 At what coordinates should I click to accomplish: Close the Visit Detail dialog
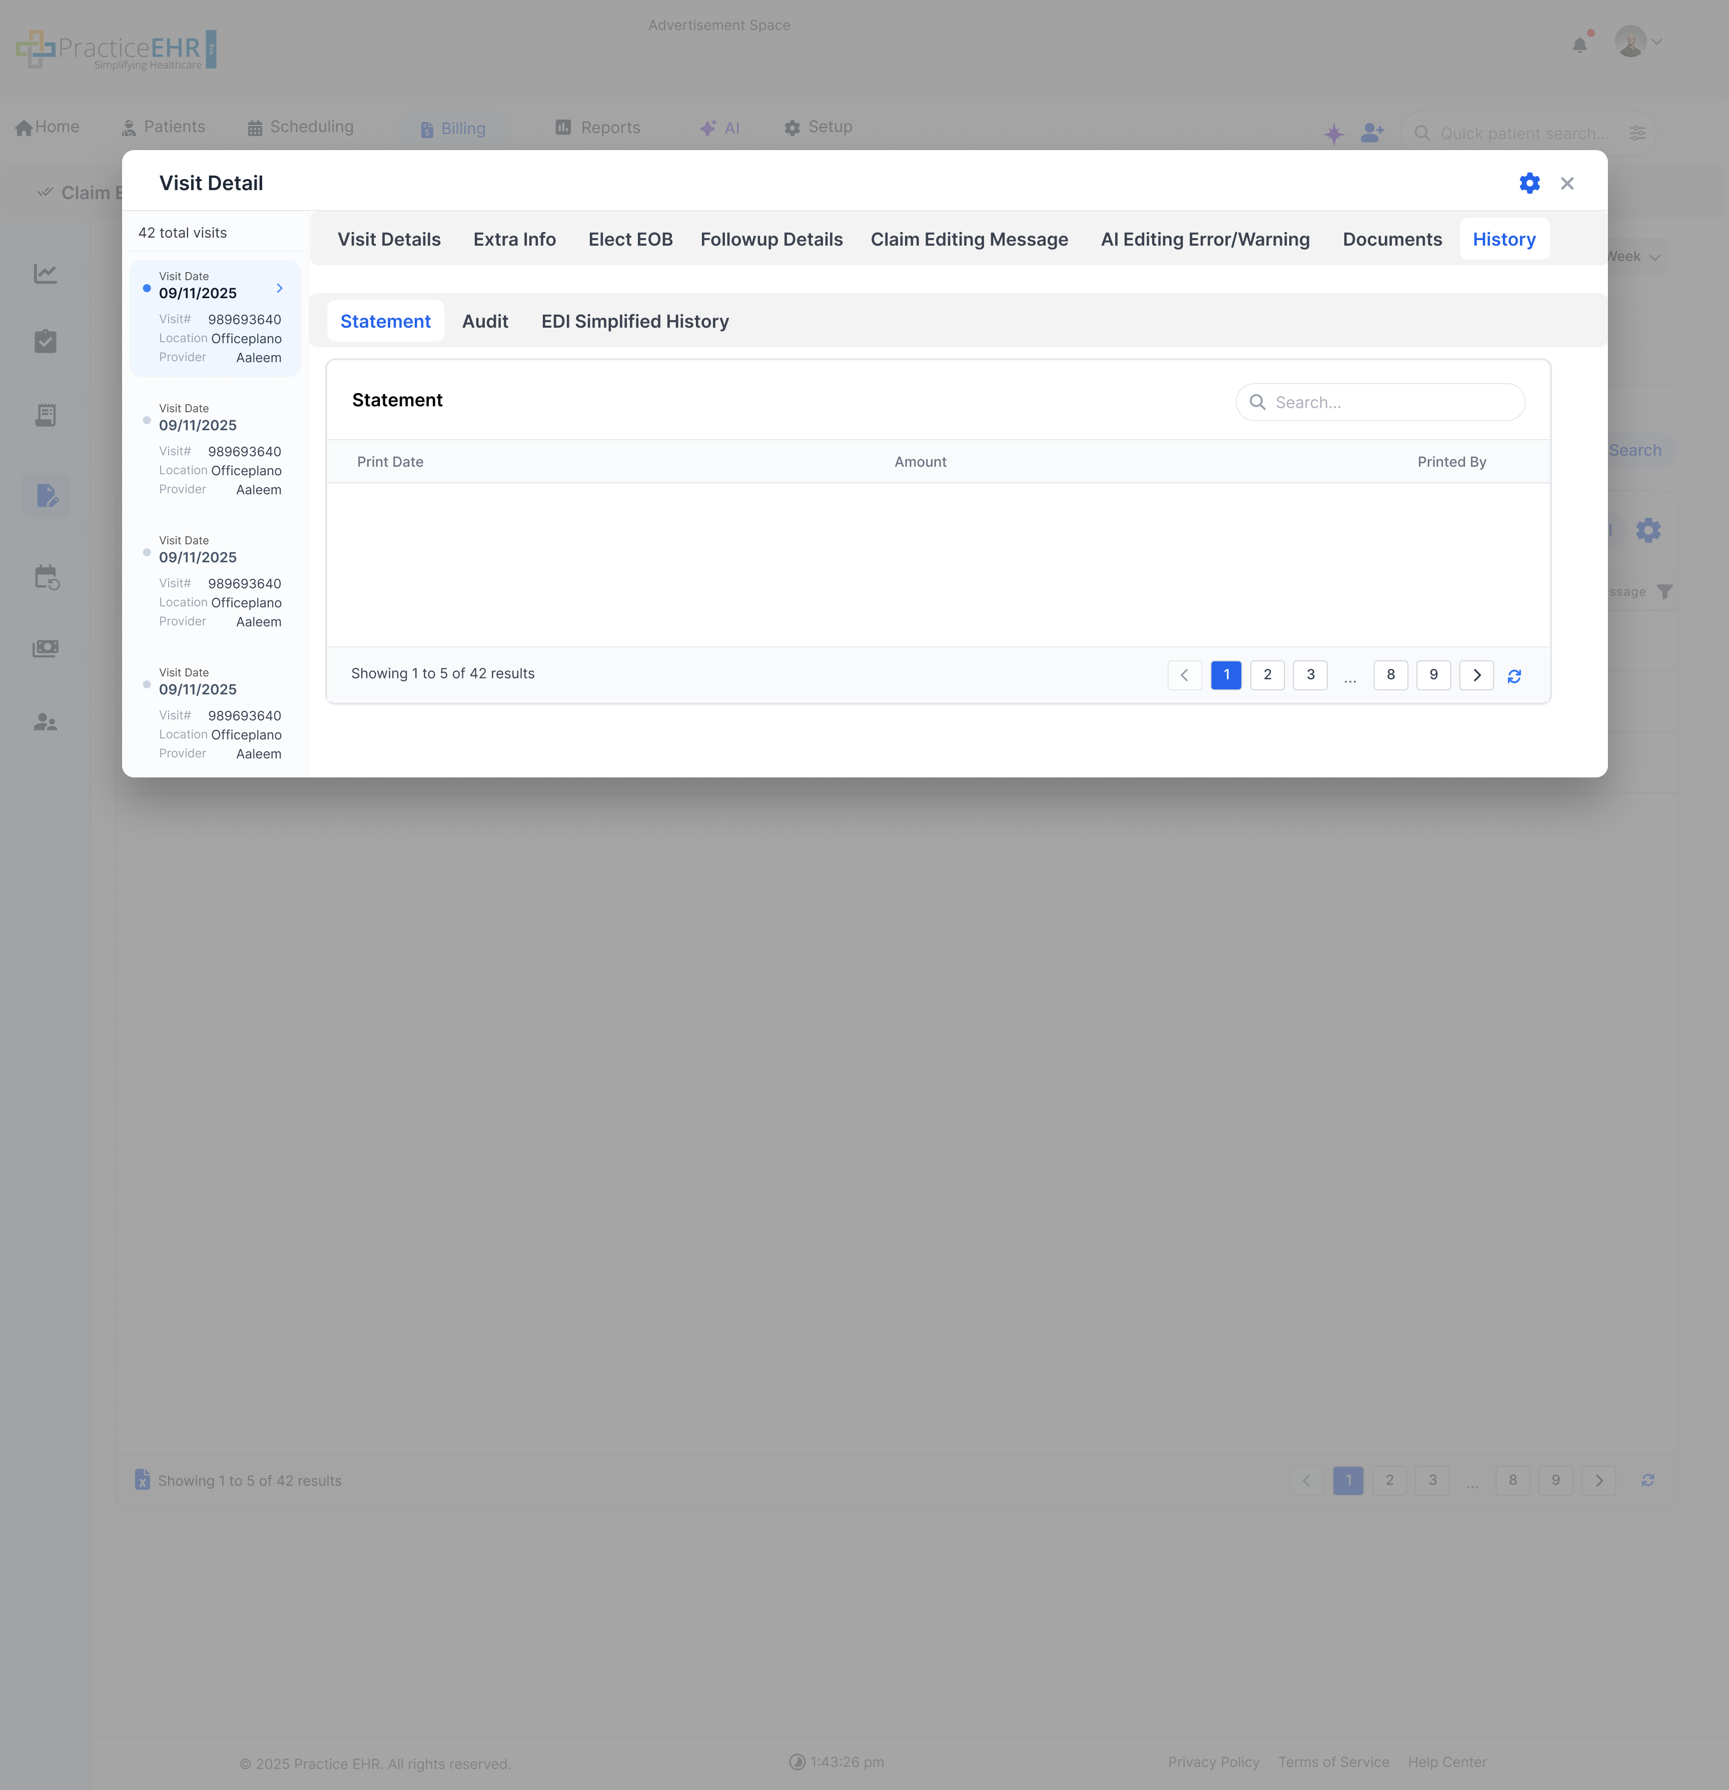pos(1567,184)
